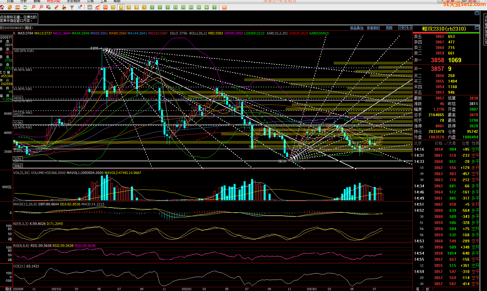487x291 pixels.
Task: Click the green refresh icon
Action: (25, 7)
